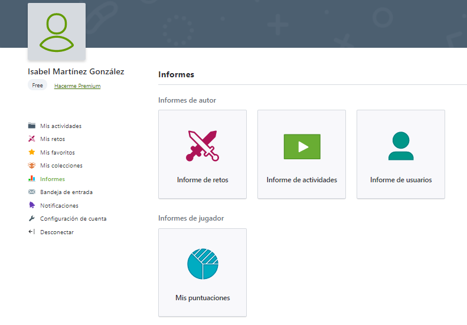Click the folder icon beside Mis actividades
The image size is (467, 325).
tap(32, 126)
